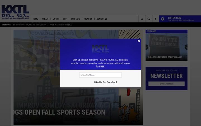
Task: Open Improv Comedy Saturday headline
Action: tap(68, 105)
